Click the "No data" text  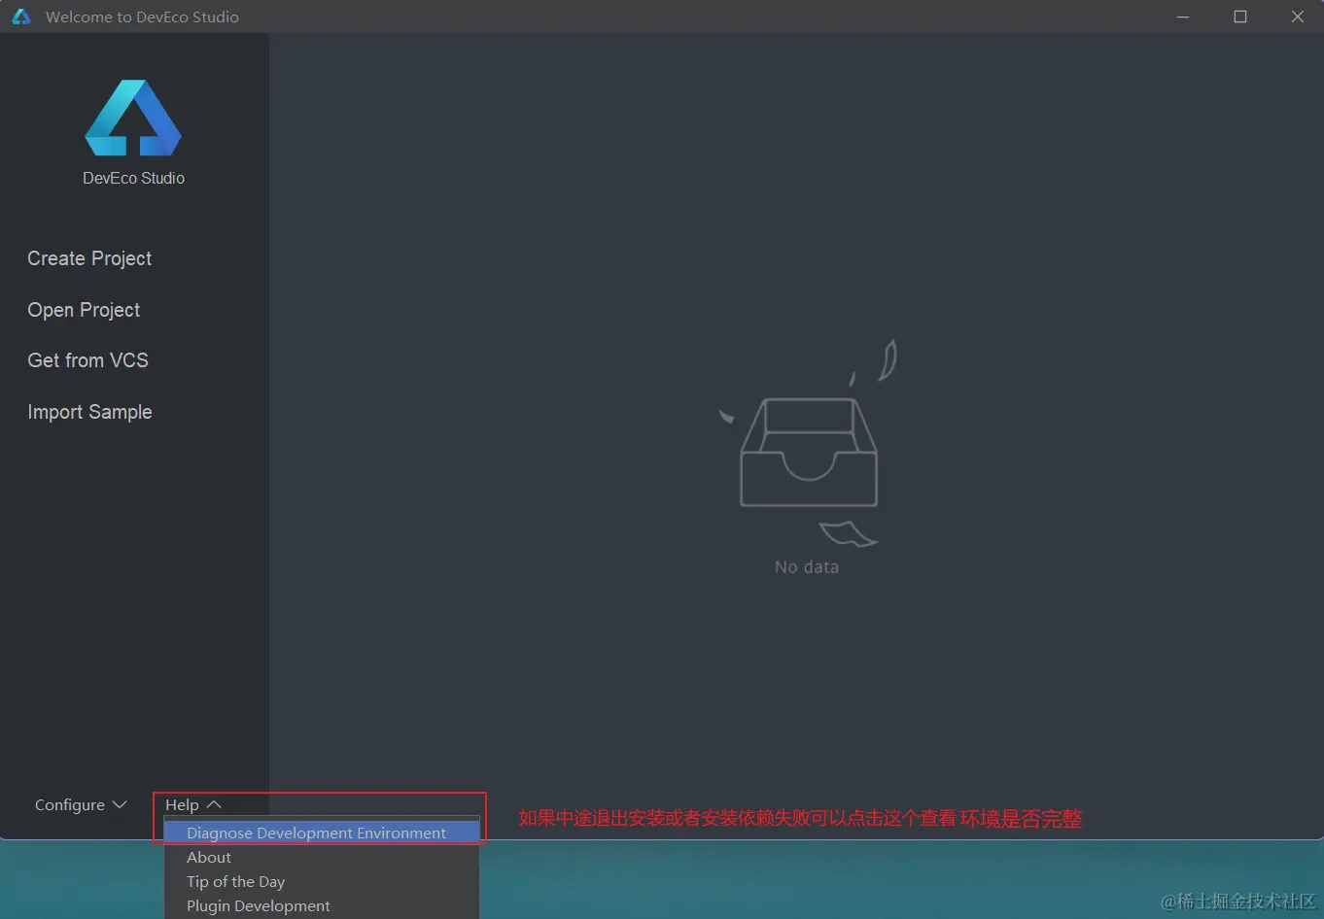click(807, 567)
